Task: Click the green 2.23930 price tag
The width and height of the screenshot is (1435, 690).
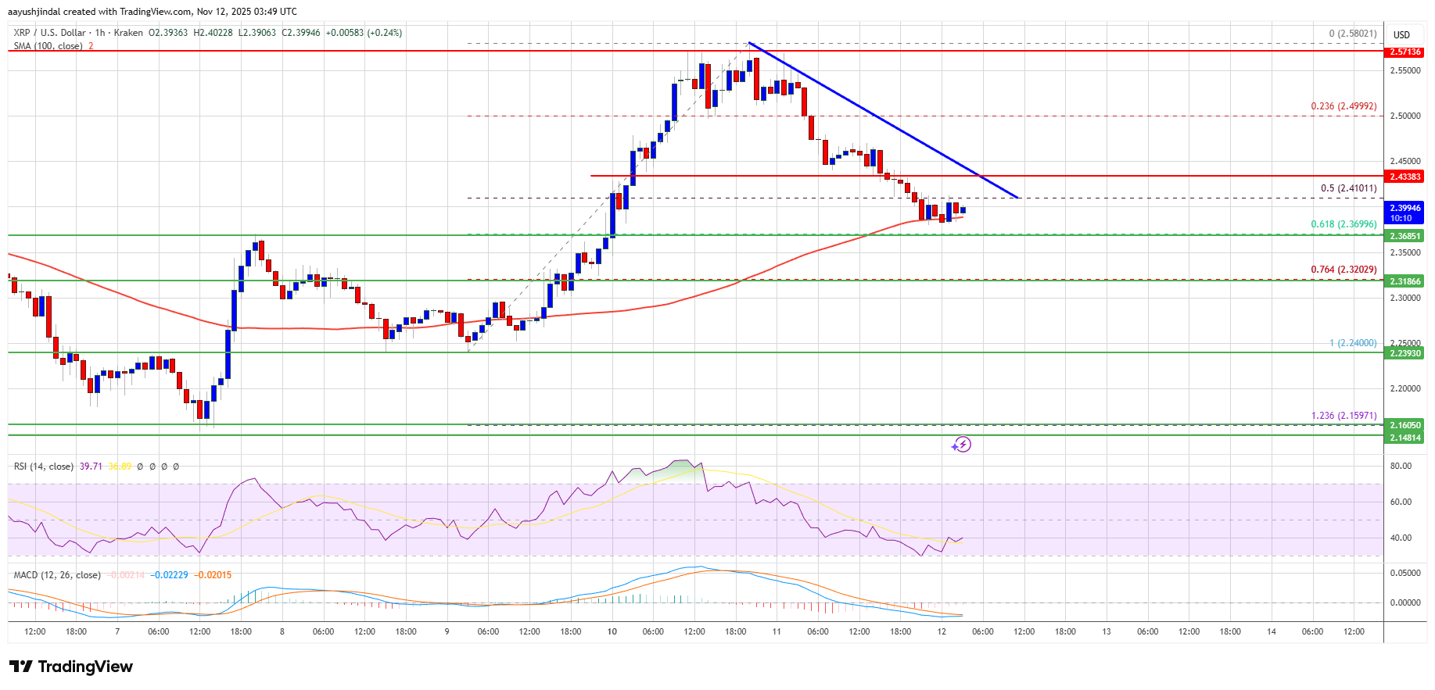Action: [1405, 353]
